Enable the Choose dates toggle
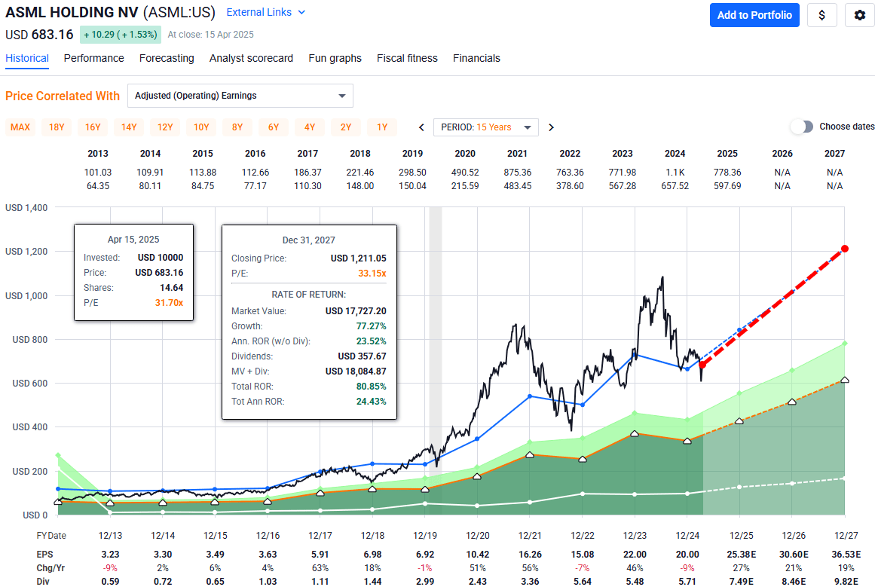Screen dimensions: 875x587 (802, 127)
